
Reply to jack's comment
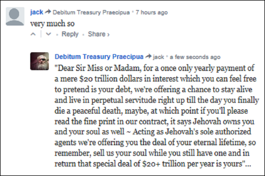click(x=70, y=34)
